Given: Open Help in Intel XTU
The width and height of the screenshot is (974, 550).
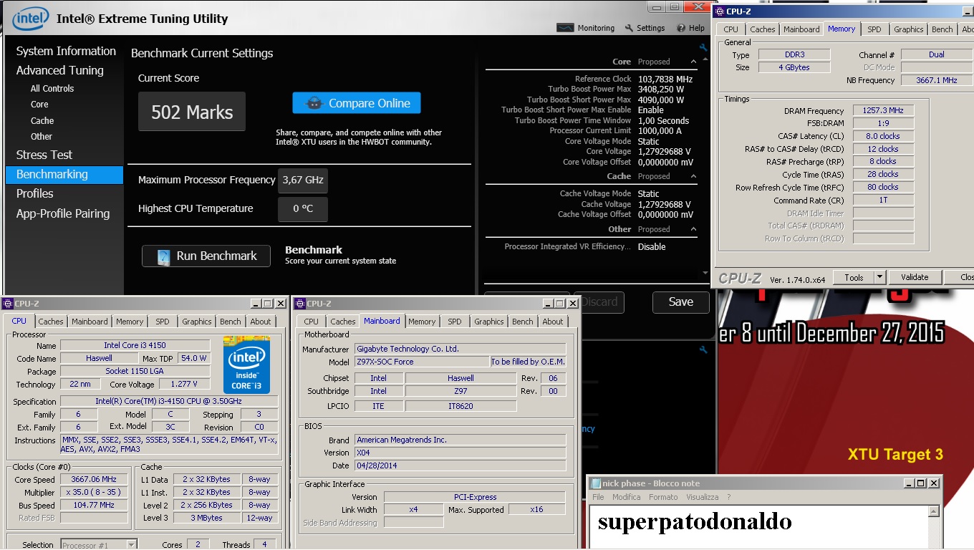Looking at the screenshot, I should [x=690, y=28].
